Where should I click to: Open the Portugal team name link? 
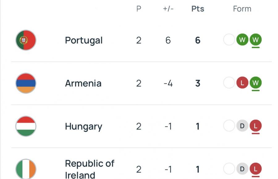coord(84,40)
